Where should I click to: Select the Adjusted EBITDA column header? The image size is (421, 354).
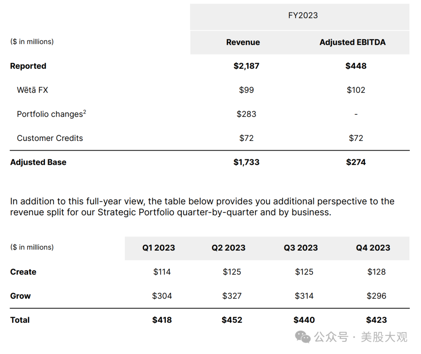[x=352, y=43]
